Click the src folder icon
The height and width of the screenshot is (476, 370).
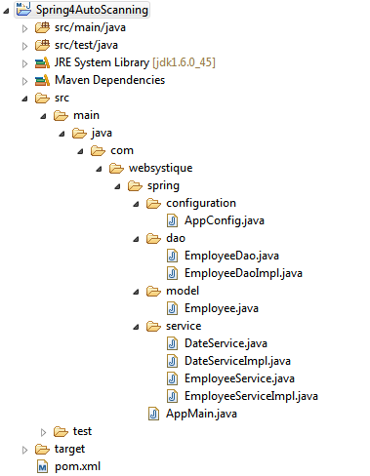tap(42, 98)
